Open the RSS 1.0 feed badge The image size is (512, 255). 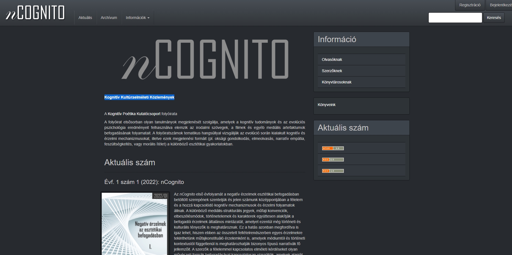(x=333, y=171)
